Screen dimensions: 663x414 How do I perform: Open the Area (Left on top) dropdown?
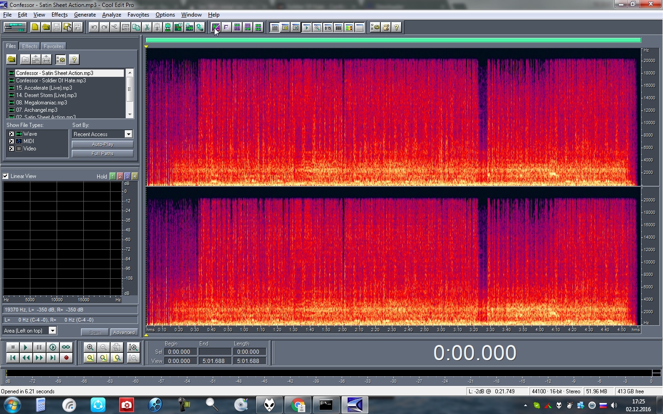coord(52,330)
